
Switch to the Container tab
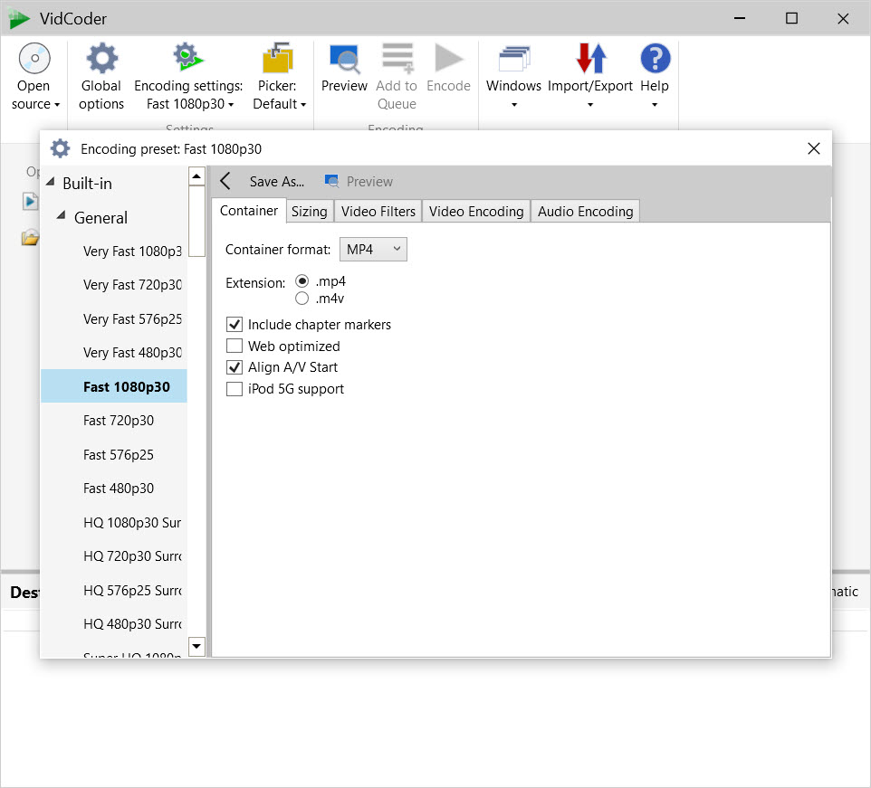pos(249,211)
